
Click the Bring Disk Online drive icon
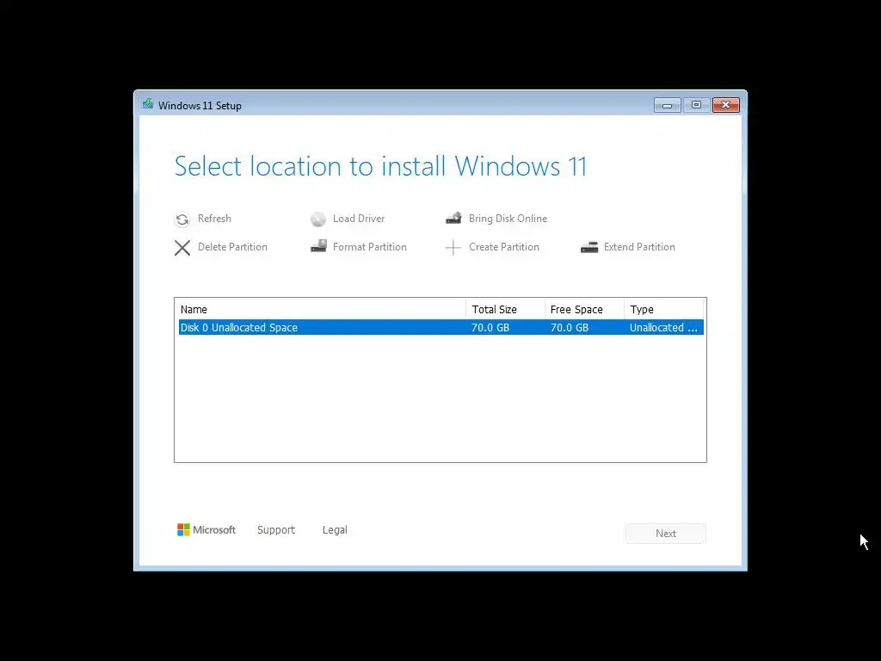pos(453,218)
